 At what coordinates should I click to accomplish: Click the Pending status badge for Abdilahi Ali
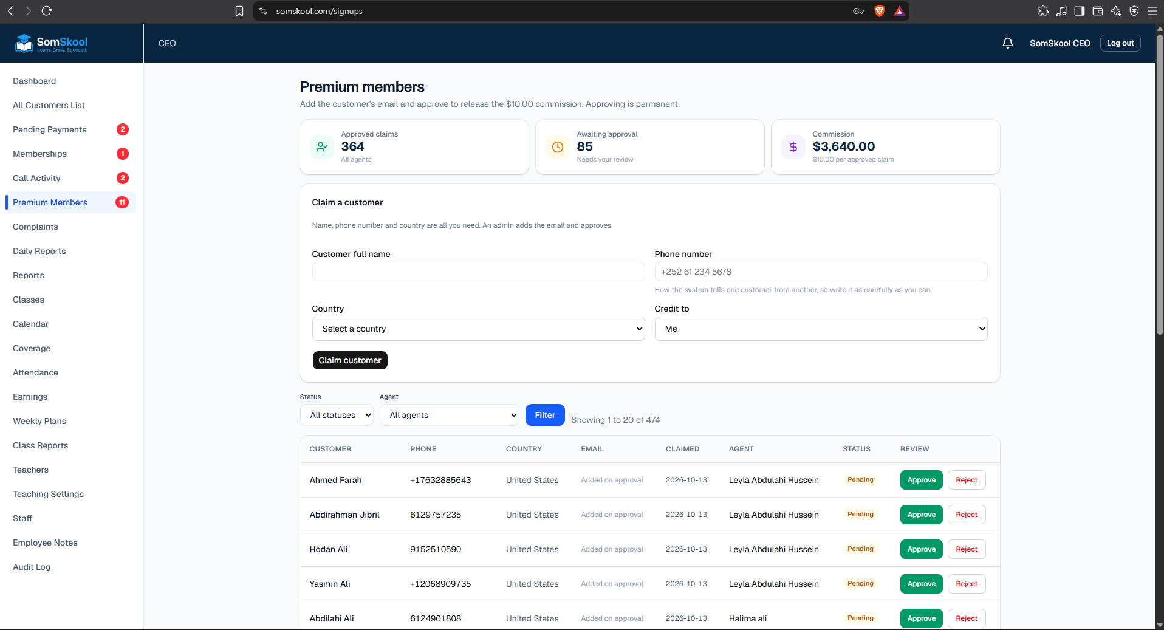click(860, 618)
